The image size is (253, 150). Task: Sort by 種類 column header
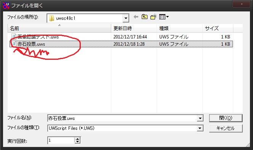click(x=179, y=29)
